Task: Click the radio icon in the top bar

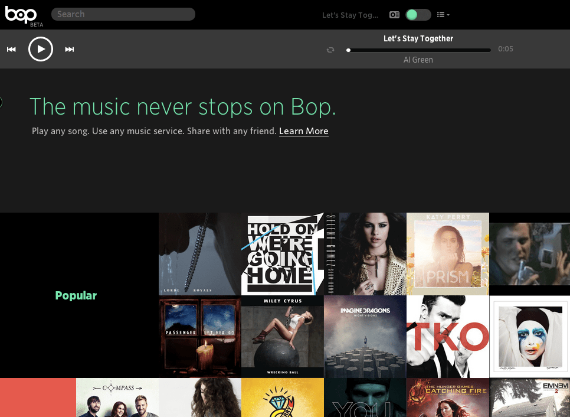Action: click(394, 15)
